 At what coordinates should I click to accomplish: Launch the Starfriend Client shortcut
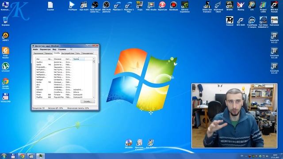(x=218, y=7)
